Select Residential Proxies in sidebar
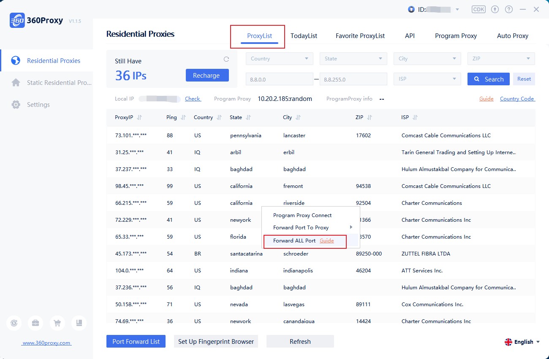This screenshot has width=549, height=359. pos(46,61)
